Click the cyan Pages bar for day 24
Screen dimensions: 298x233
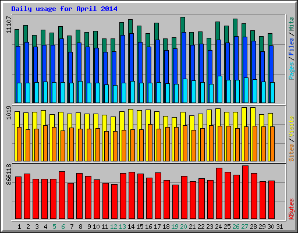click(x=220, y=89)
